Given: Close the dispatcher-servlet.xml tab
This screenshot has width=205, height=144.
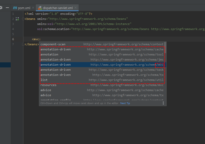Looking at the screenshot, I should (x=76, y=8).
